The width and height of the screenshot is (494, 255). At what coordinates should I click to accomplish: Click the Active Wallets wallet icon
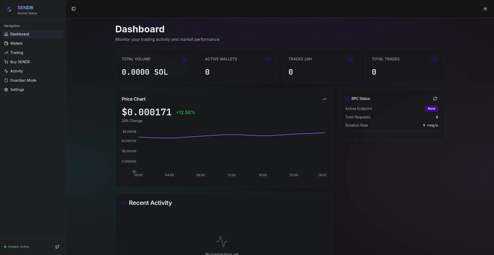tap(267, 59)
